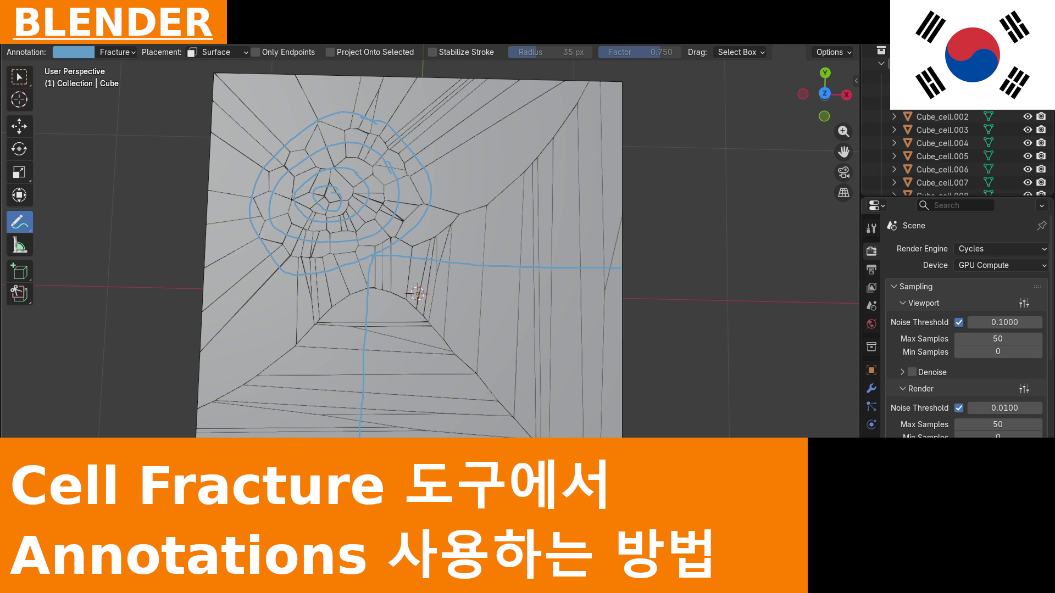
Task: Enable Project Onto Selected checkbox
Action: [x=330, y=52]
